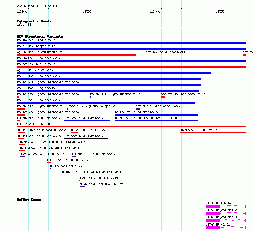This screenshot has width=254, height=231.
Task: Open the dgv2689n223 (Sedlazeck2020) variant
Action: tap(40, 52)
